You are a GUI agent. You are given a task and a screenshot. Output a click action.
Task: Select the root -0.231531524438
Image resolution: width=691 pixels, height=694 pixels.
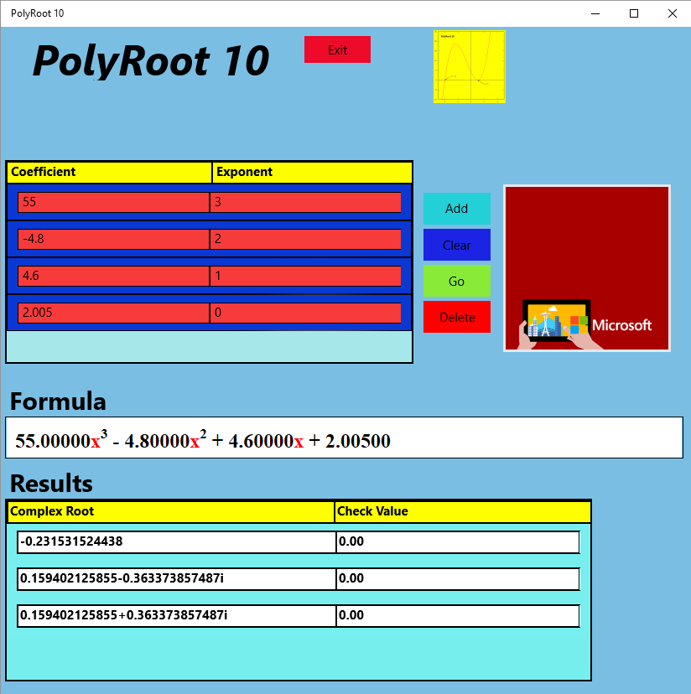click(x=176, y=542)
